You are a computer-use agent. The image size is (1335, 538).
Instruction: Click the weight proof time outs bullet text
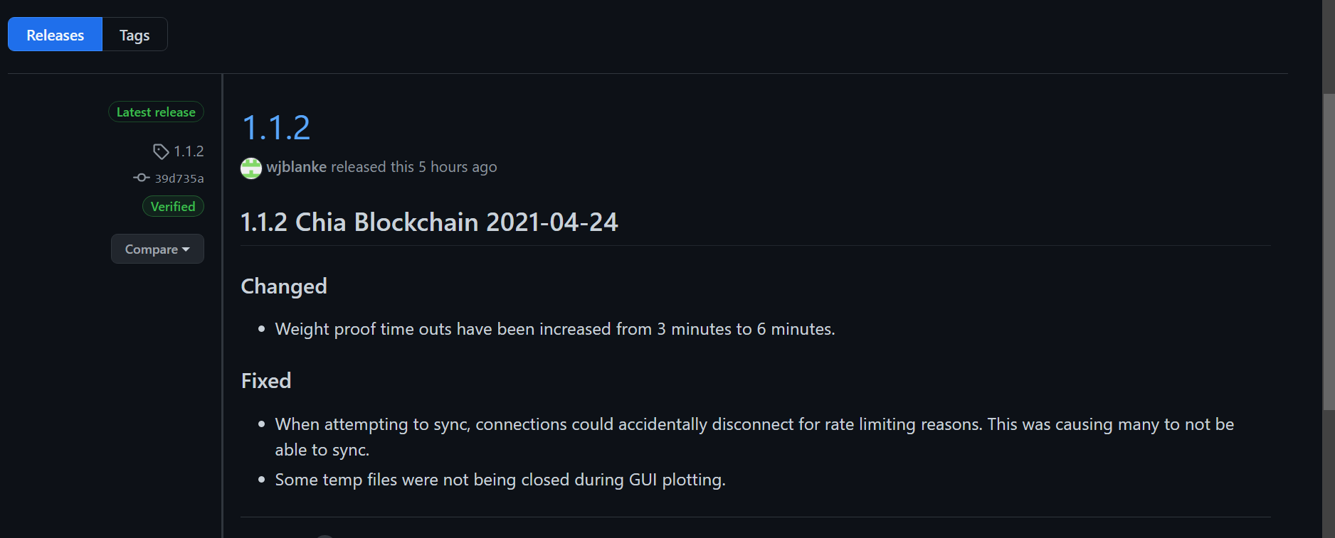coord(555,329)
